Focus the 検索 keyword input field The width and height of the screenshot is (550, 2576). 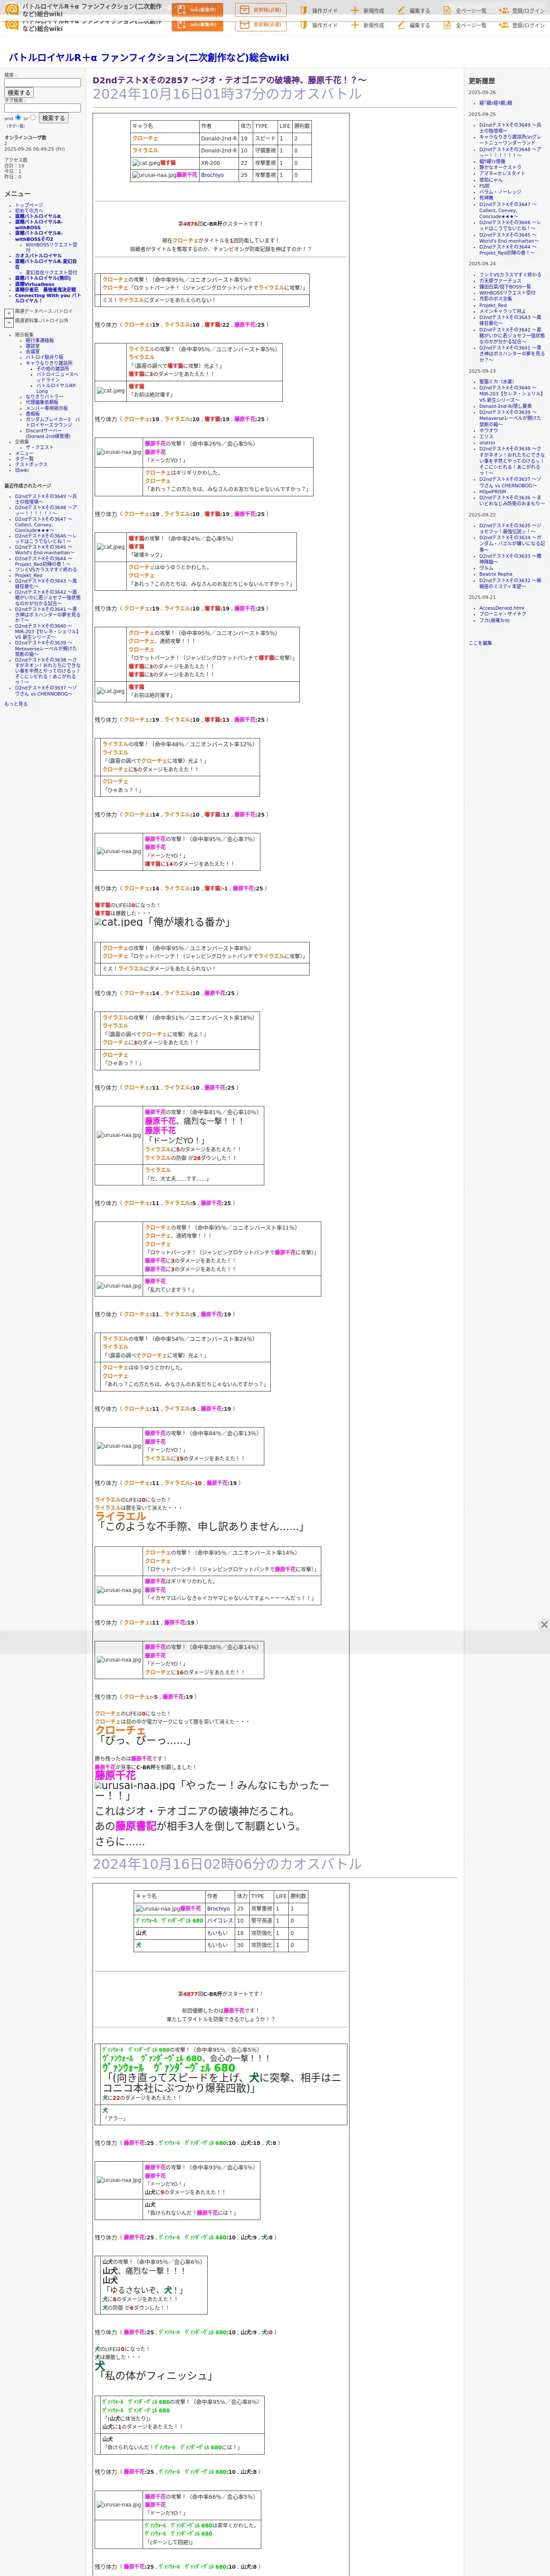pyautogui.click(x=42, y=83)
